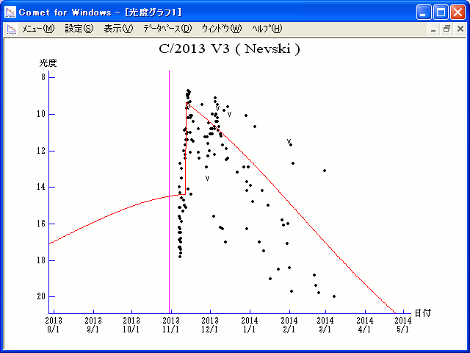The width and height of the screenshot is (470, 353).
Task: Maximize the Comet for Windows main window
Action: 441,13
